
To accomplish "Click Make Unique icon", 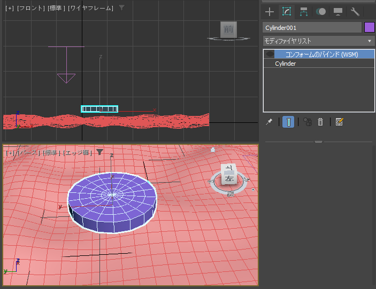I will (x=308, y=122).
